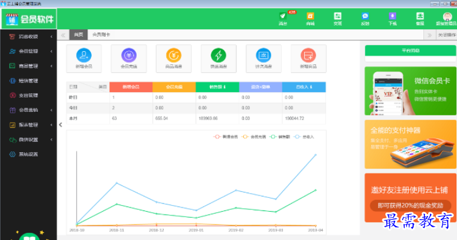The height and width of the screenshot is (240, 457).
Task: Open the 全能的支付神器 banner
Action: coord(411,144)
